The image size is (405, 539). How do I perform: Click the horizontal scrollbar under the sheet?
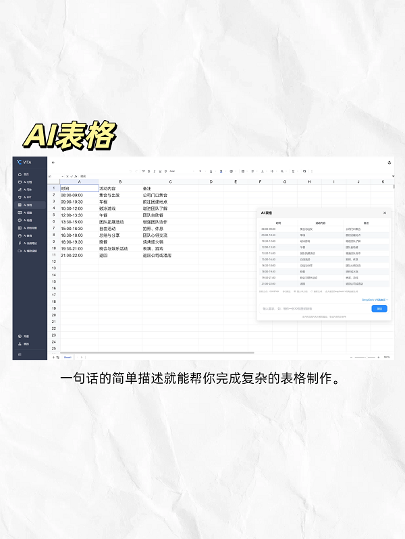[x=157, y=353]
